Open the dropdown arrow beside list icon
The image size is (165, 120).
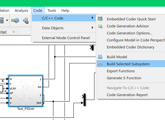click(x=7, y=20)
